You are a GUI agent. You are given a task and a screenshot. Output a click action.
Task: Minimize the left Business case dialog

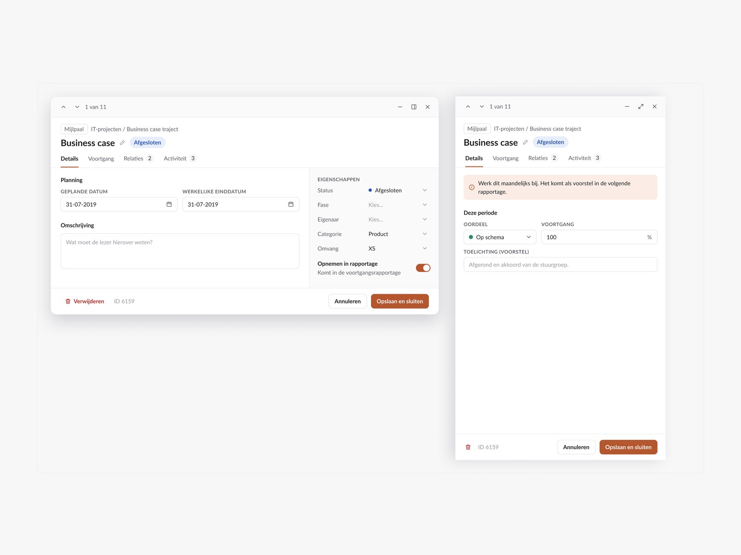point(400,107)
